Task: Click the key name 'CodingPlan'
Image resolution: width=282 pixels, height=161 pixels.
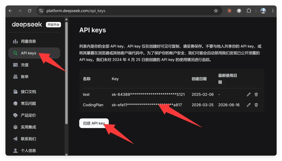Action: 93,105
